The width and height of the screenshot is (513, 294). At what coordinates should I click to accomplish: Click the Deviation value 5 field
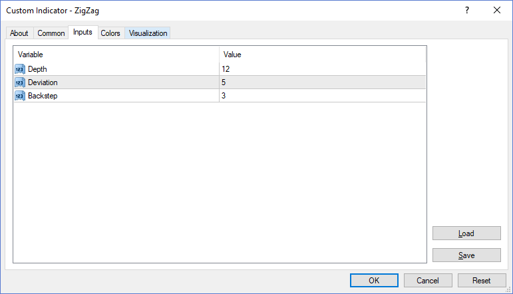click(x=323, y=82)
